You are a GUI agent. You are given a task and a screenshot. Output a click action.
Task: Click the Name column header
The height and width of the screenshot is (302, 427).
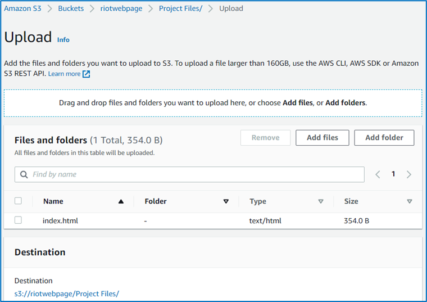coord(53,201)
